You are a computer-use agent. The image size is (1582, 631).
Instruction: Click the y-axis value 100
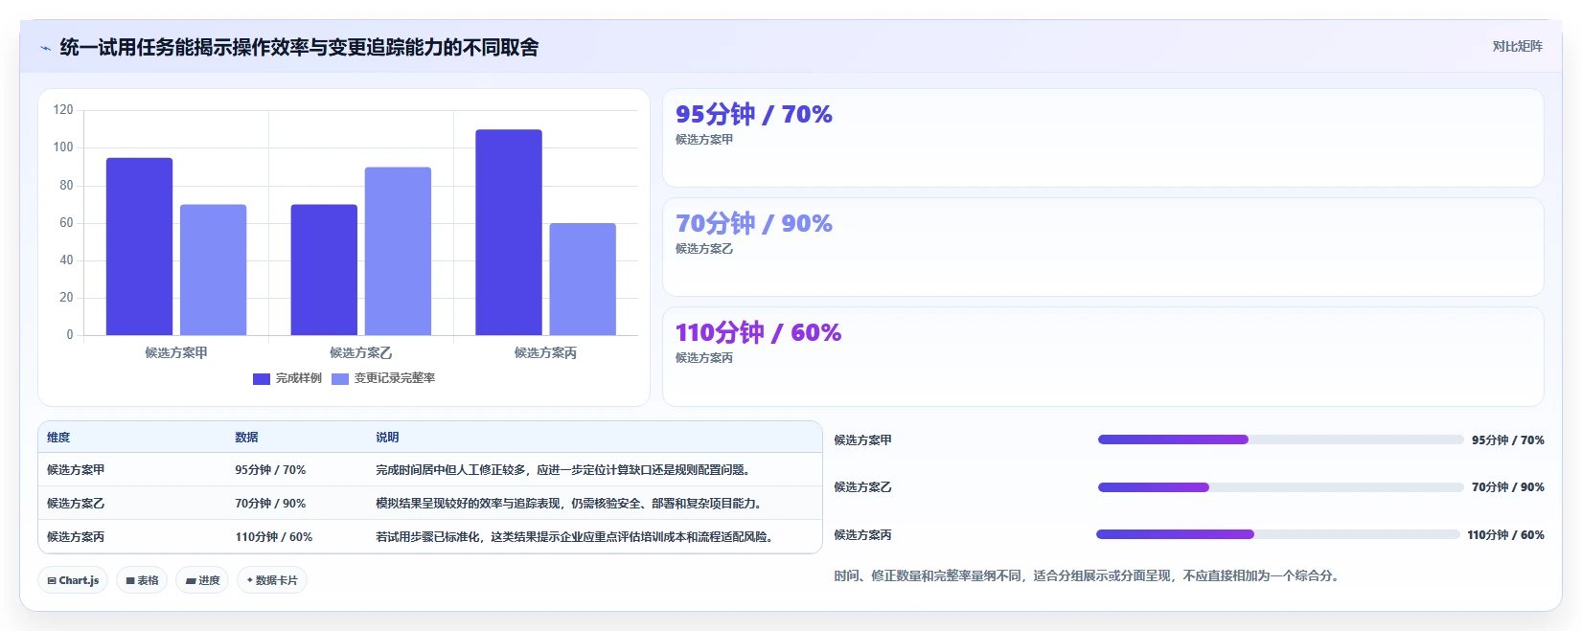click(63, 147)
